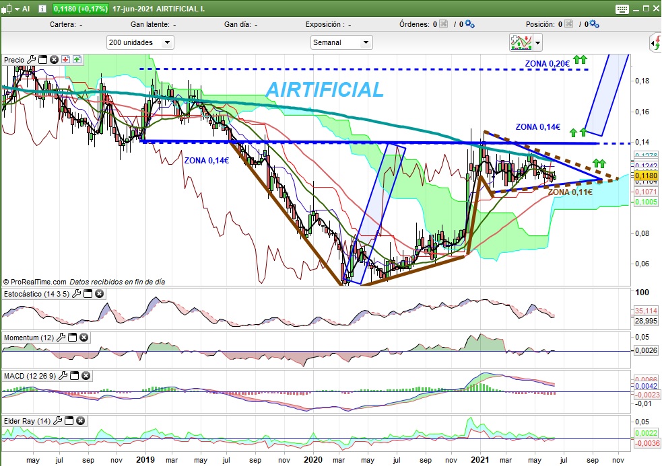Open Momentum (12) wrench settings

click(x=61, y=338)
